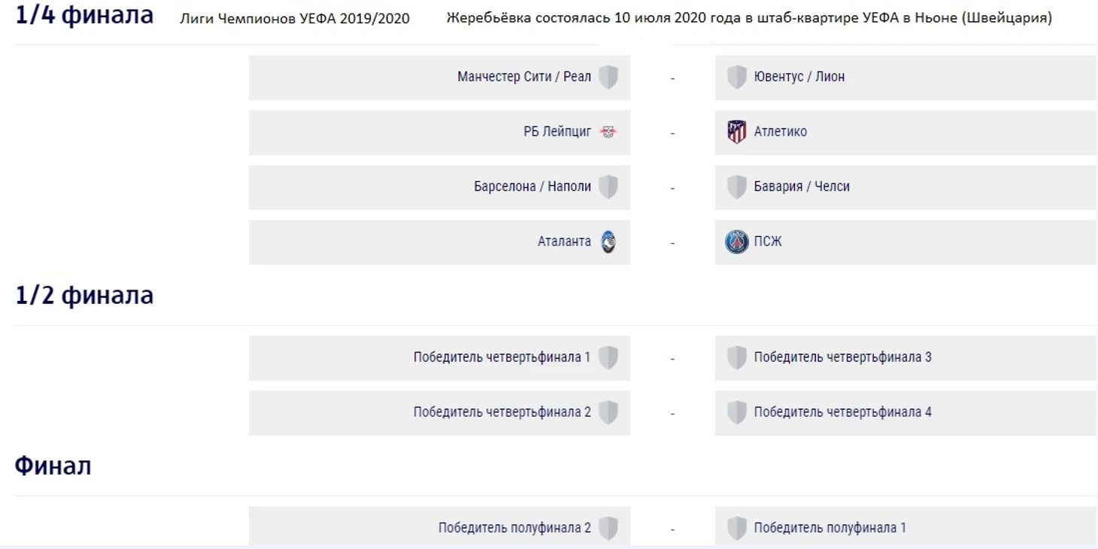Open the Манчестер Сити / Реал team link
This screenshot has height=549, width=1098.
(524, 77)
